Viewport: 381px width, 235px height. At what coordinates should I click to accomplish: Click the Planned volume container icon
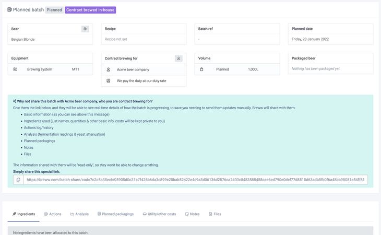202,69
